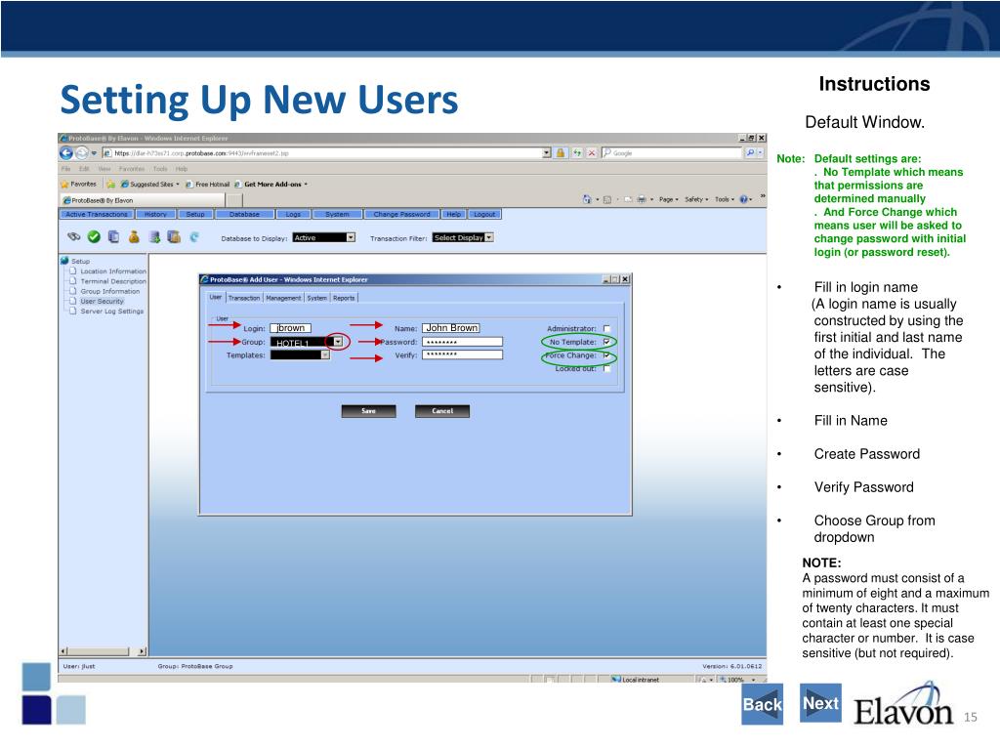The width and height of the screenshot is (1000, 750).
Task: Open the Database to Display dropdown
Action: (351, 238)
